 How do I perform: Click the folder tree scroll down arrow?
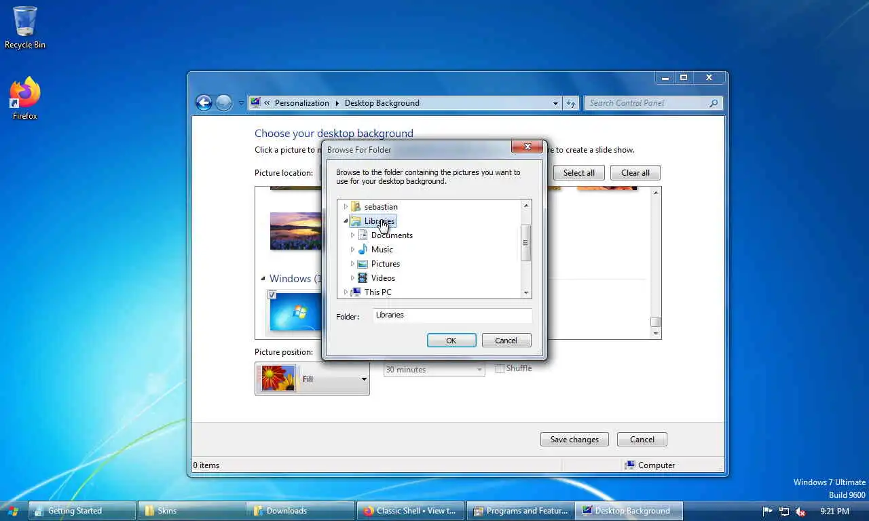click(525, 293)
